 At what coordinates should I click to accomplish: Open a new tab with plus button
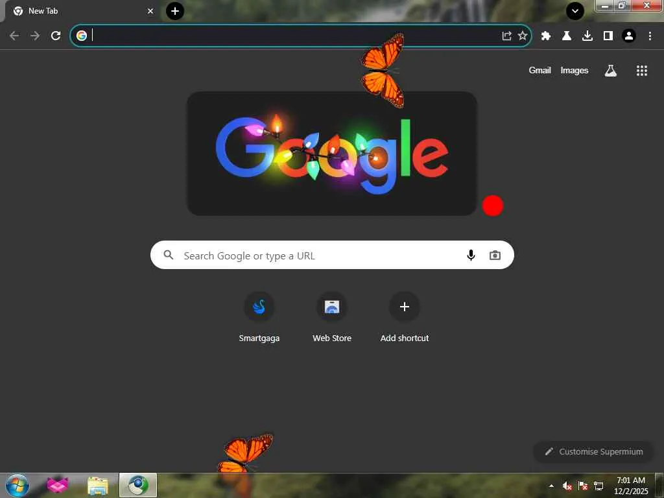click(x=175, y=11)
